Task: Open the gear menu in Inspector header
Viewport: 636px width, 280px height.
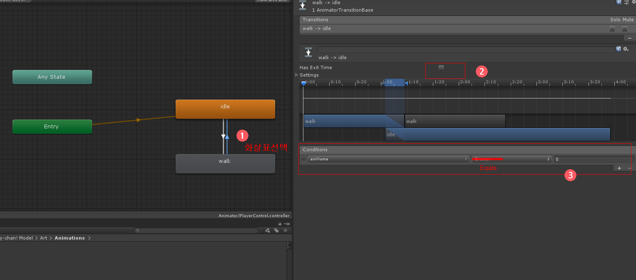Action: pyautogui.click(x=634, y=2)
